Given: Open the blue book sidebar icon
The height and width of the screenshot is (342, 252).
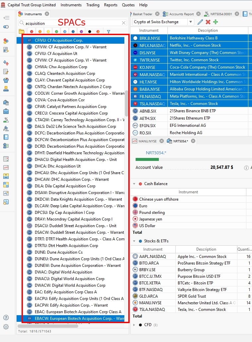Looking at the screenshot, I should point(6,137).
